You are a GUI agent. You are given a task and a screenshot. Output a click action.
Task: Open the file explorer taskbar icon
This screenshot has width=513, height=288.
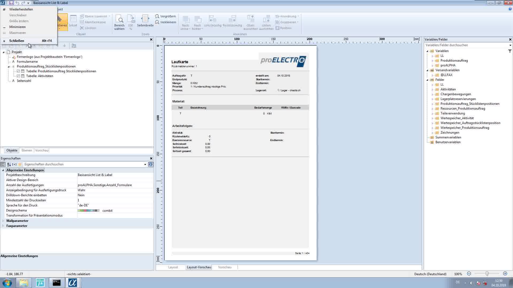pyautogui.click(x=24, y=283)
